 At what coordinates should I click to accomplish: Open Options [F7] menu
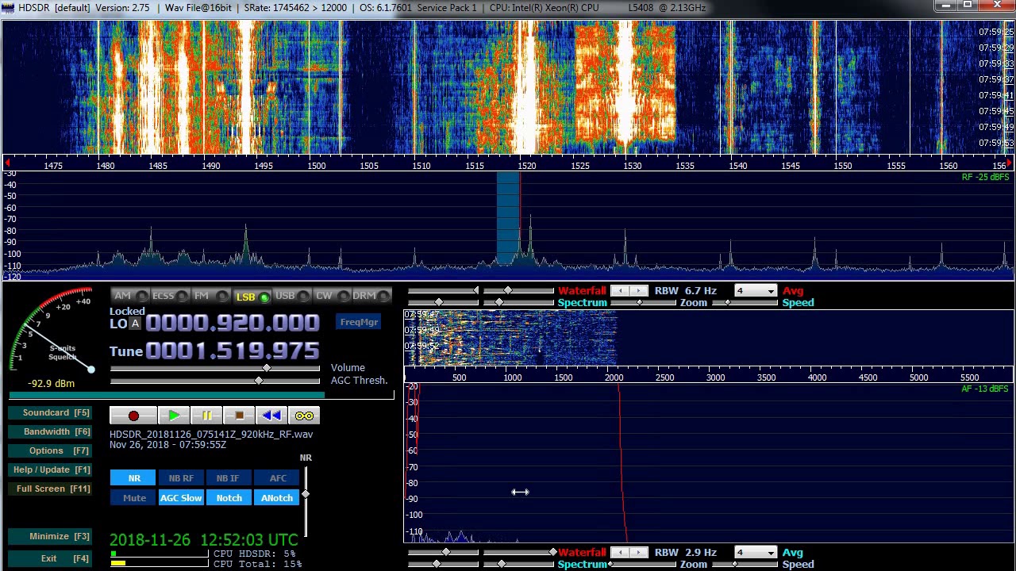(51, 450)
